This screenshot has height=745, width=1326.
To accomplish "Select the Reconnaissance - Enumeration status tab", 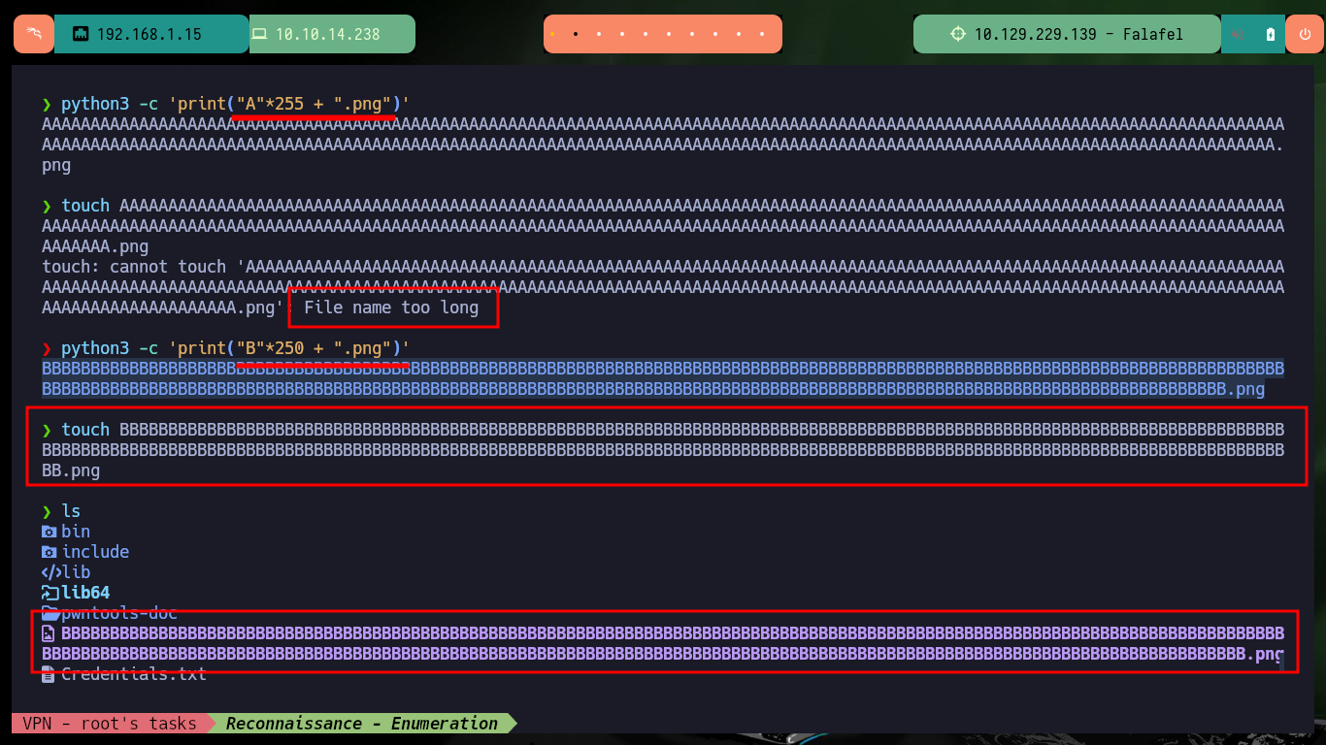I will pos(362,723).
